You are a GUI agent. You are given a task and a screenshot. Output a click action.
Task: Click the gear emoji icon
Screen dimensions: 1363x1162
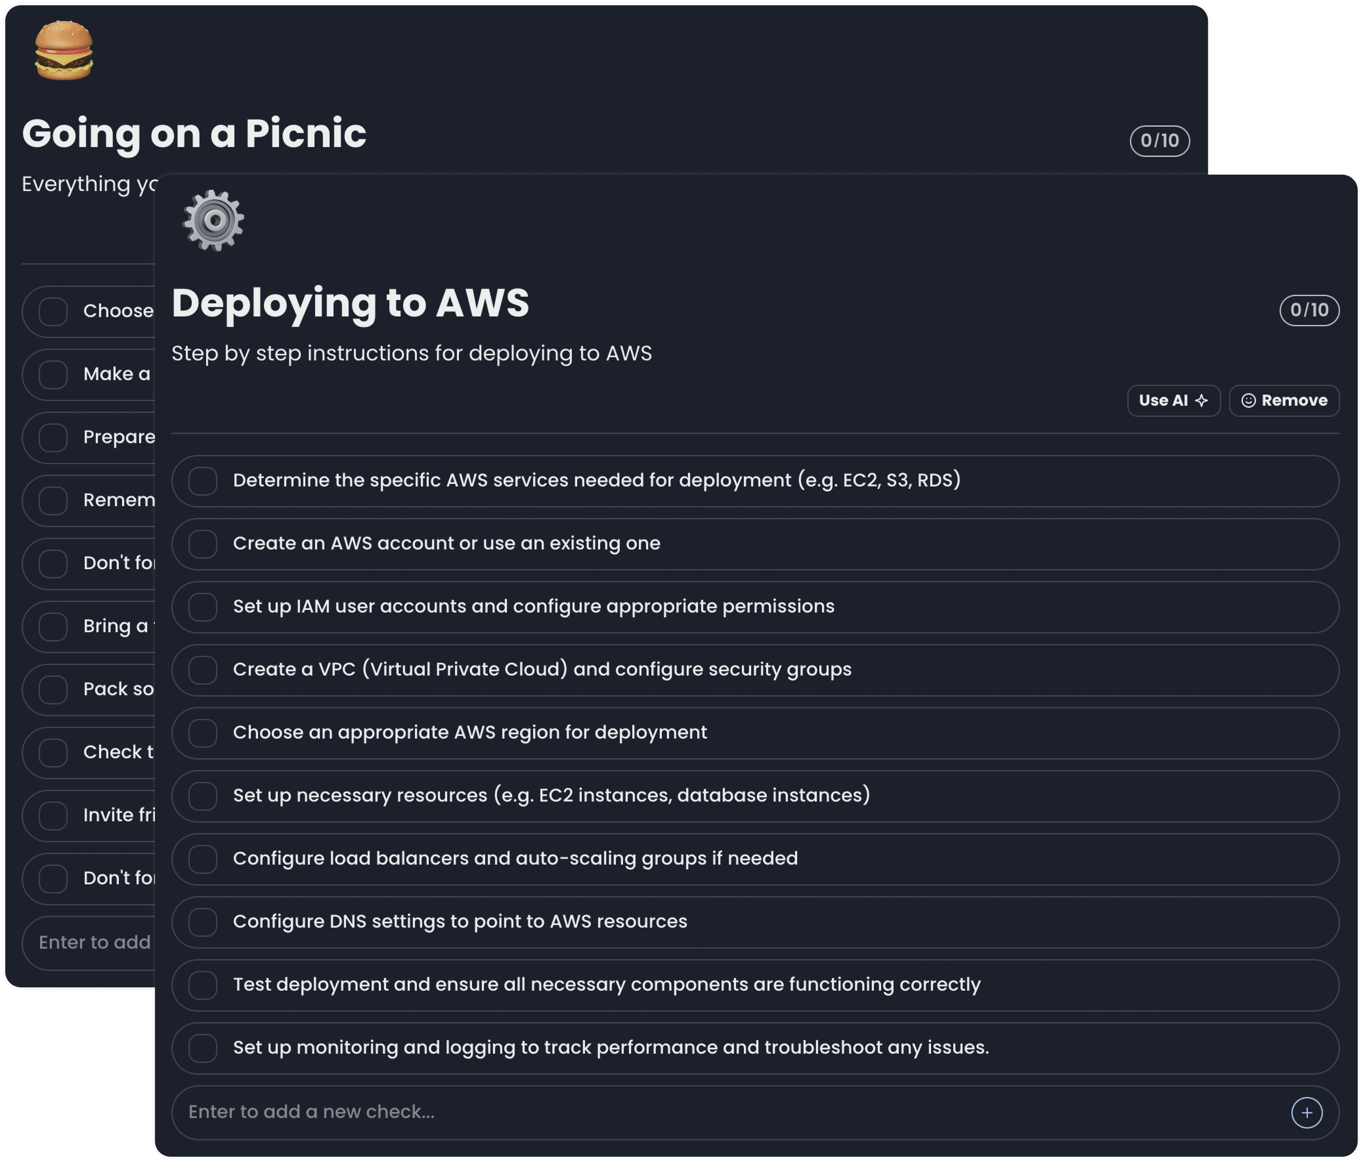click(x=213, y=220)
